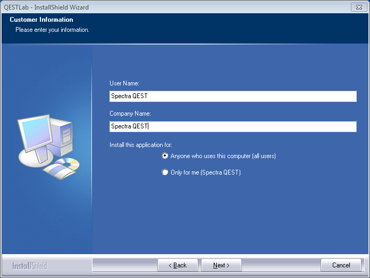The width and height of the screenshot is (370, 278).
Task: Click the empty blue area below the radio options
Action: coord(229,218)
